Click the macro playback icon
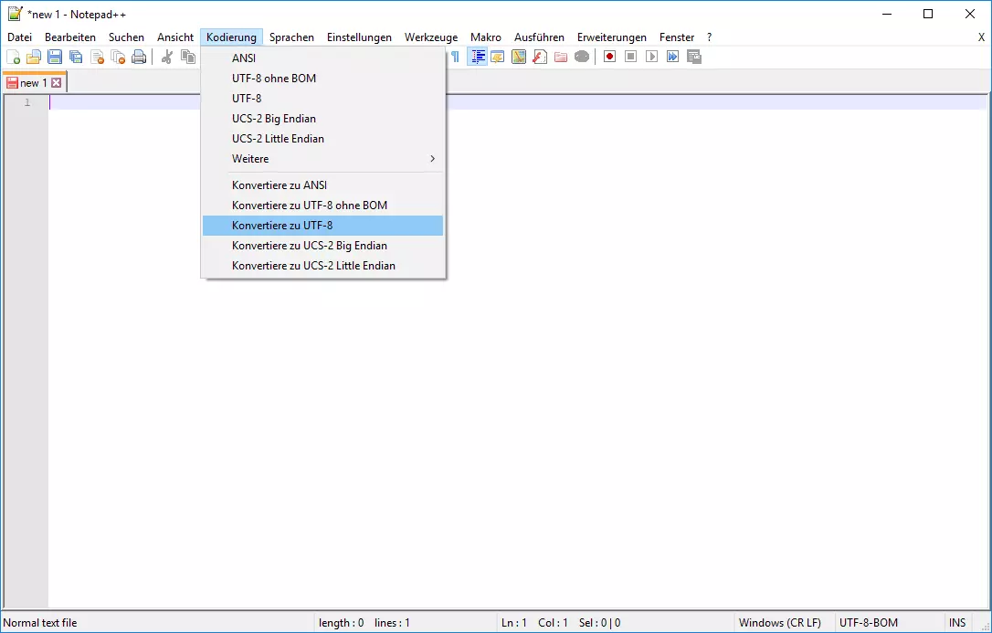The width and height of the screenshot is (992, 633). [x=651, y=57]
